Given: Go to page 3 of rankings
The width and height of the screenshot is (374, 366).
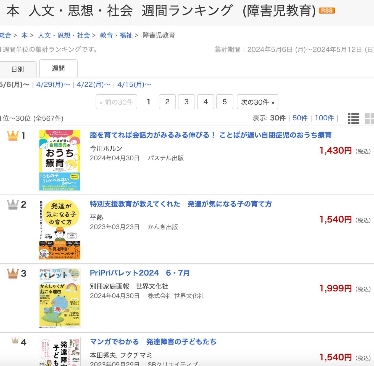Looking at the screenshot, I should [x=186, y=102].
